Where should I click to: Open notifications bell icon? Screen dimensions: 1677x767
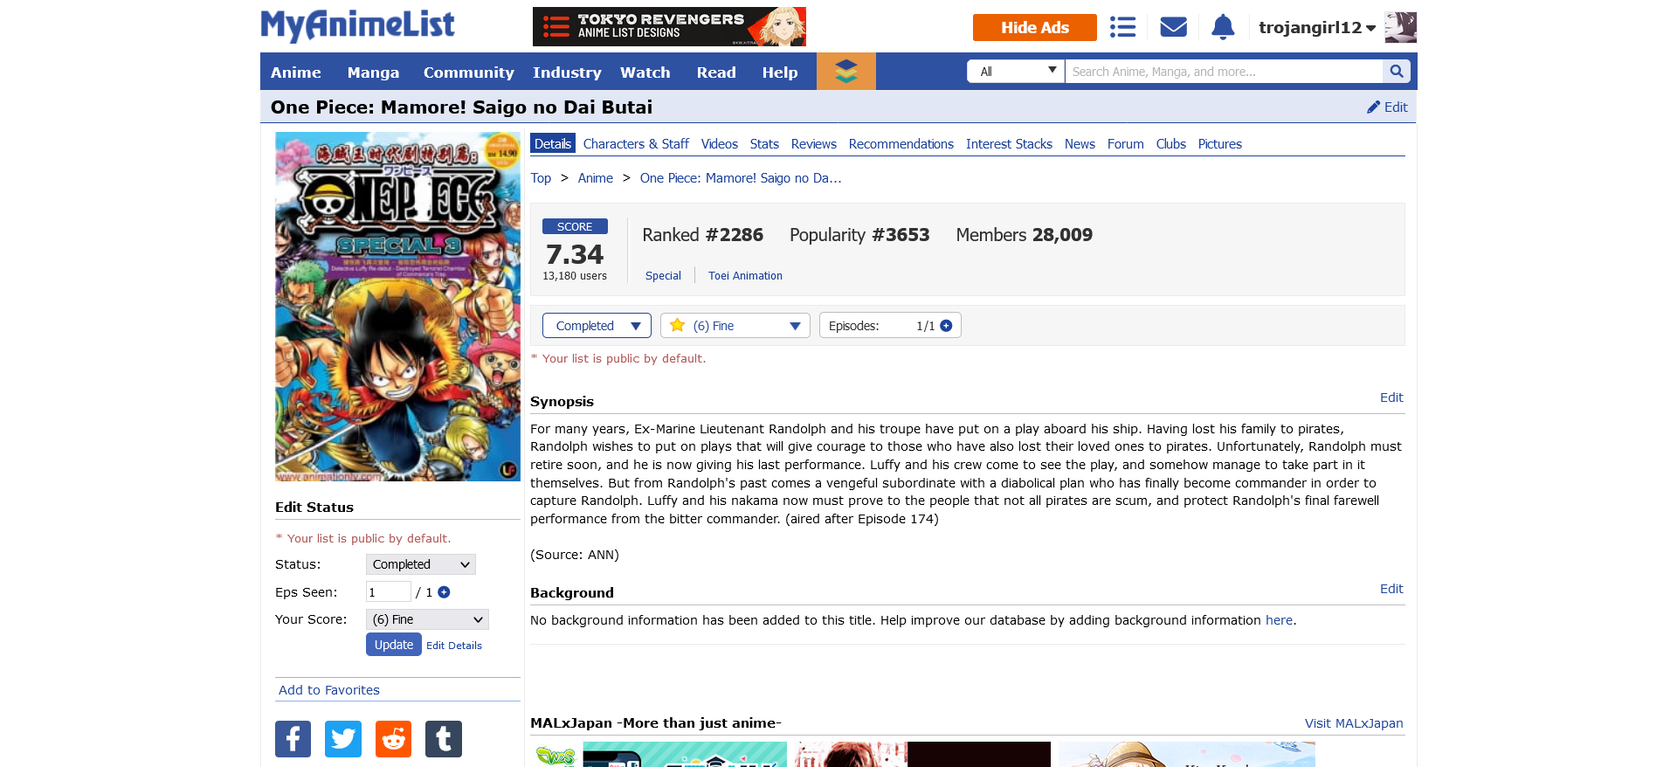click(x=1223, y=27)
